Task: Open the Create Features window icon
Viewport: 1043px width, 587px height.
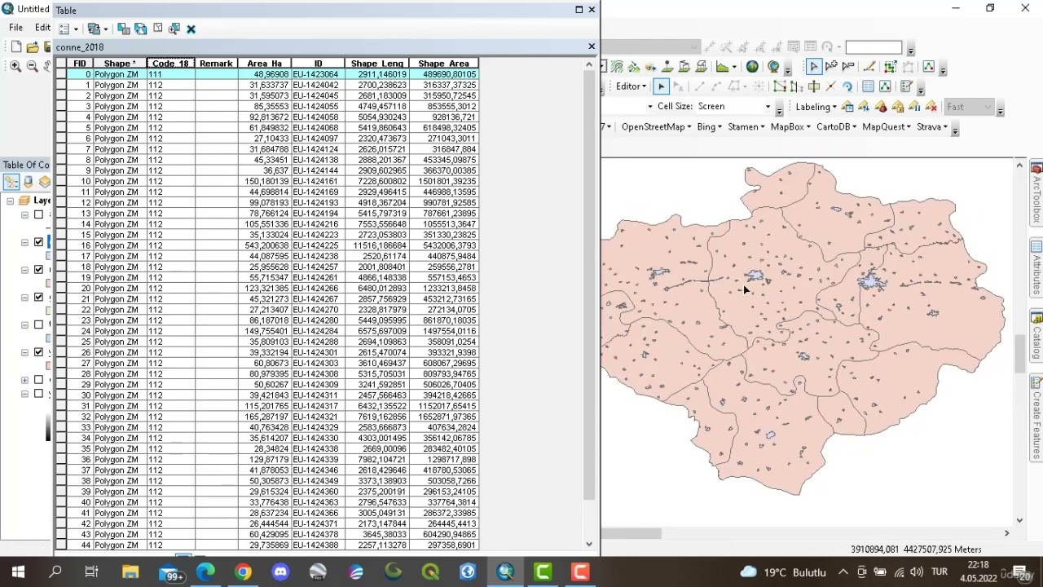Action: [906, 86]
